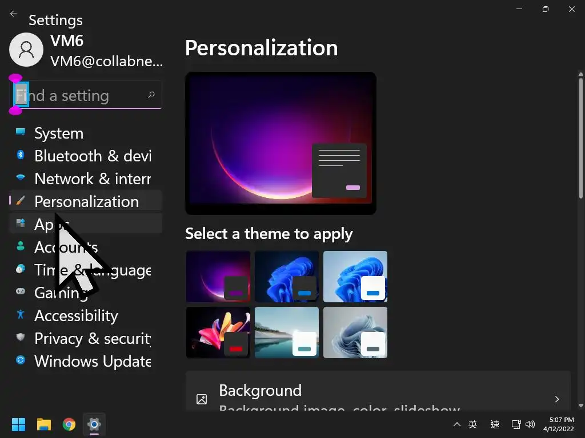Click the Windows Update sync icon
This screenshot has height=438, width=585.
tap(21, 360)
